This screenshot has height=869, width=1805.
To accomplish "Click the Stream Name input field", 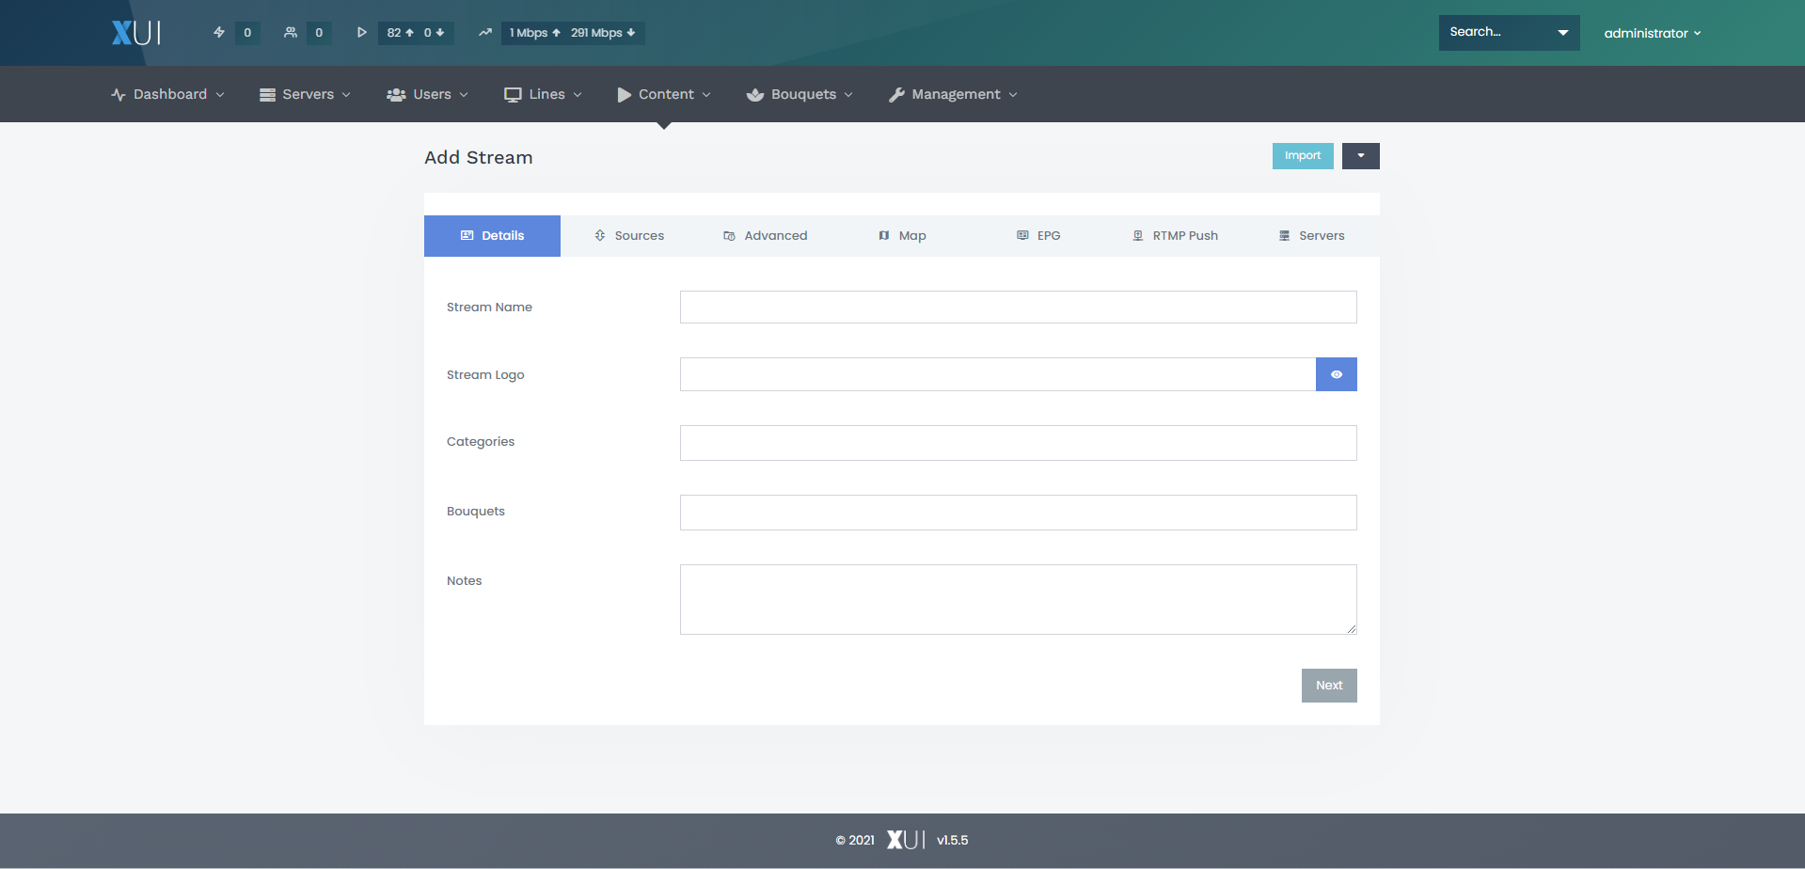I will pyautogui.click(x=1018, y=308).
